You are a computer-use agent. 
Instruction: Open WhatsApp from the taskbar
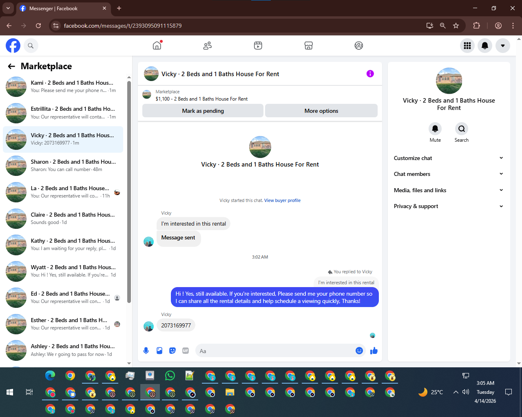[170, 375]
